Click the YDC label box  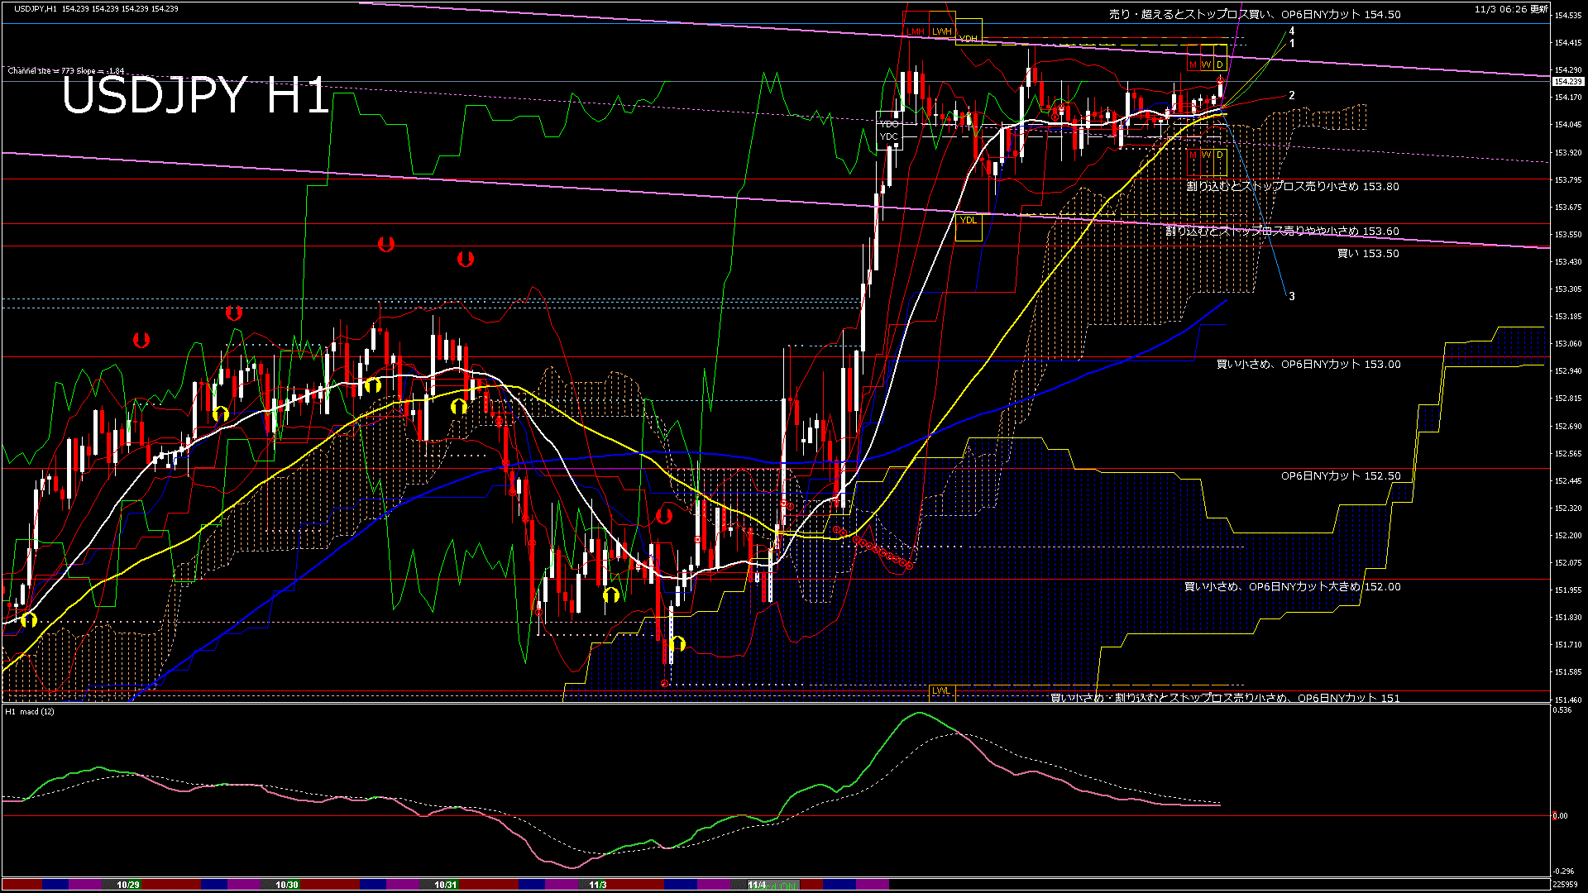point(888,137)
